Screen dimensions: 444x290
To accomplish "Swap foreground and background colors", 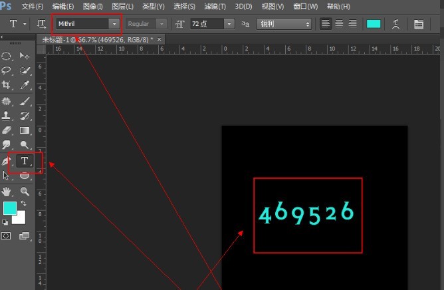I will (x=24, y=204).
